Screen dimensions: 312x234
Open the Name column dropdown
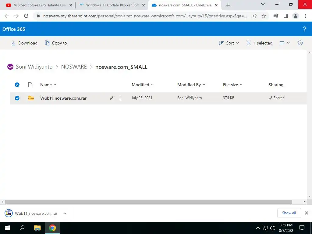[48, 85]
